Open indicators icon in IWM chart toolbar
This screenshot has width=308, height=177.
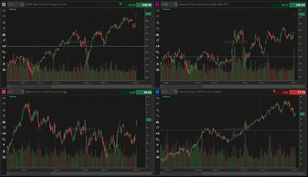(x=158, y=40)
